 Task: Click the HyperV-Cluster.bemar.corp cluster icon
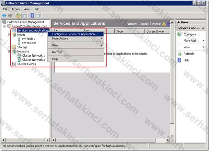9,26
